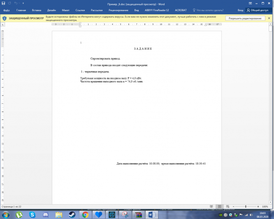Viewport: 274px width, 219px height.
Task: Click the Вход sign-in link
Action: 240,10
